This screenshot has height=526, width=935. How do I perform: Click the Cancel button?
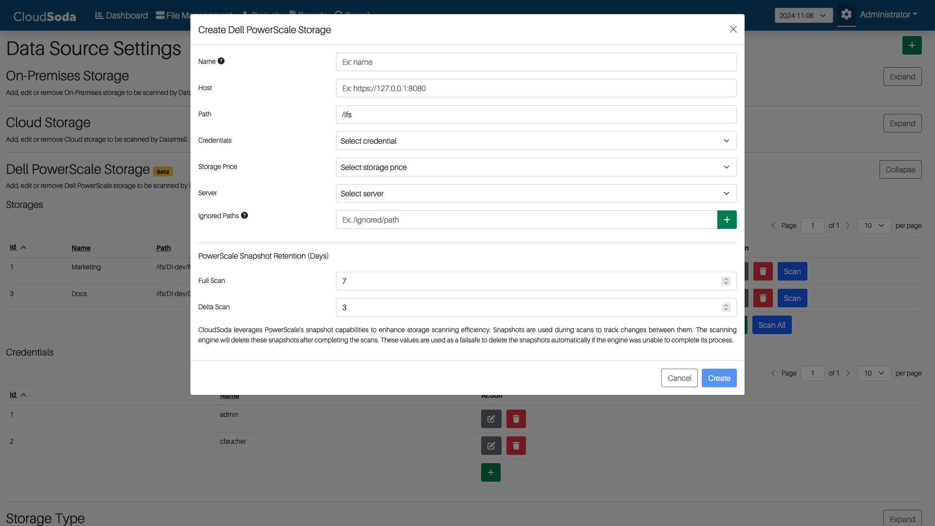[679, 378]
